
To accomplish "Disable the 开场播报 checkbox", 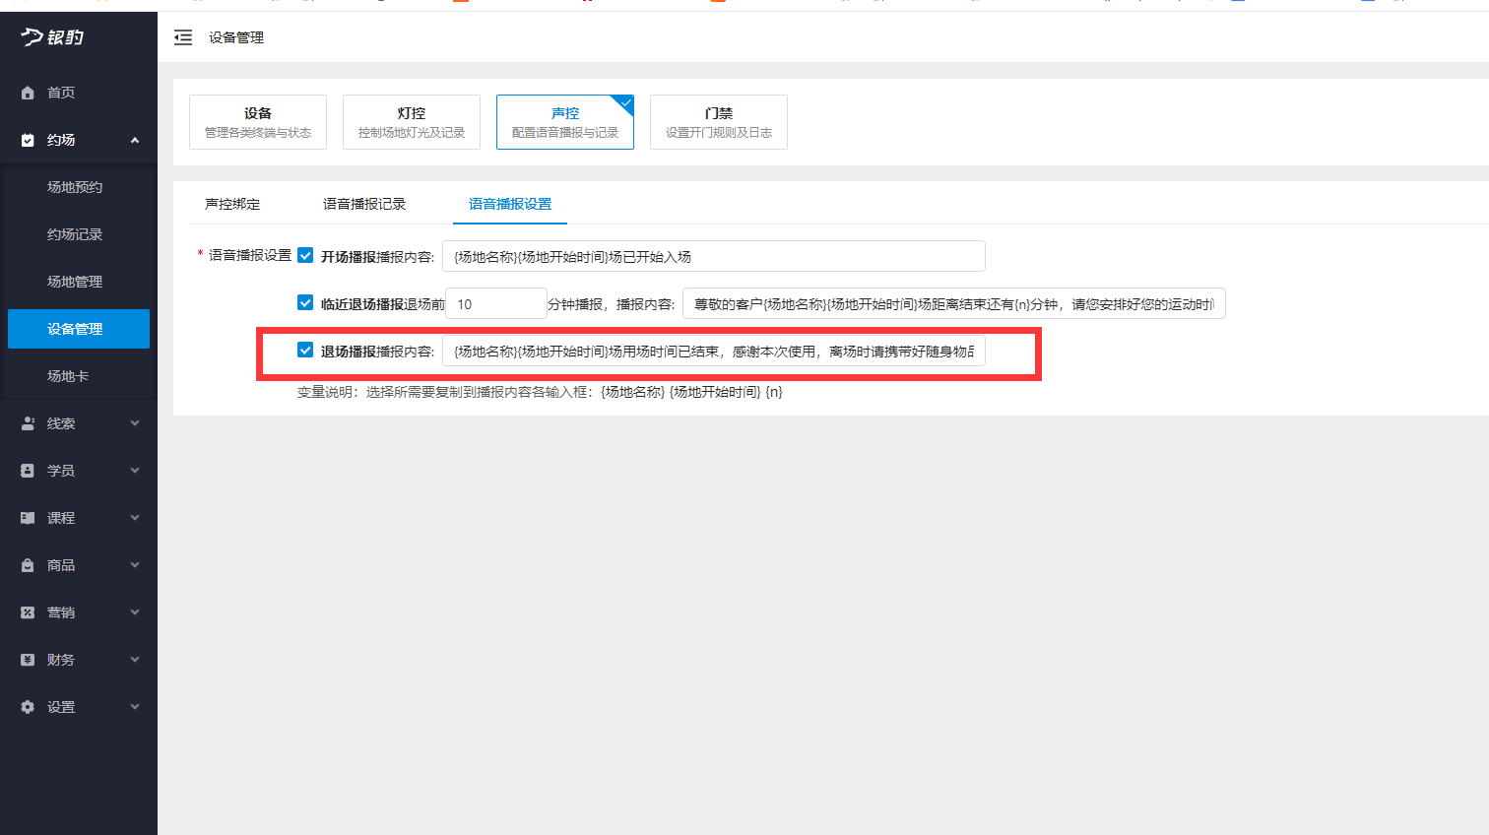I will (305, 255).
